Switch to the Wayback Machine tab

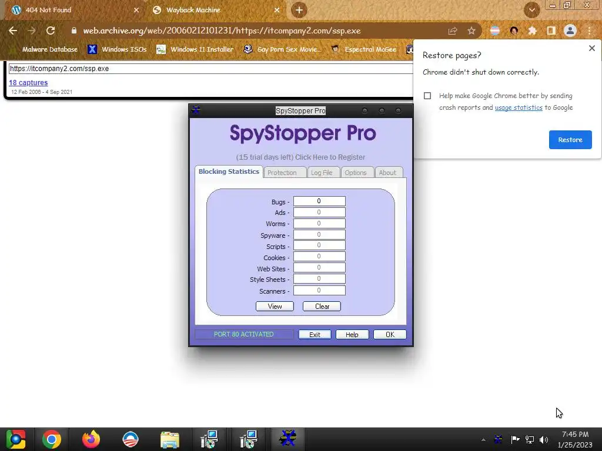(x=216, y=10)
